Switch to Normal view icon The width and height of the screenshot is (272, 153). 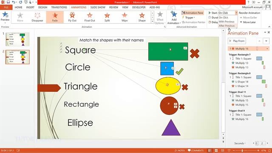pyautogui.click(x=210, y=150)
